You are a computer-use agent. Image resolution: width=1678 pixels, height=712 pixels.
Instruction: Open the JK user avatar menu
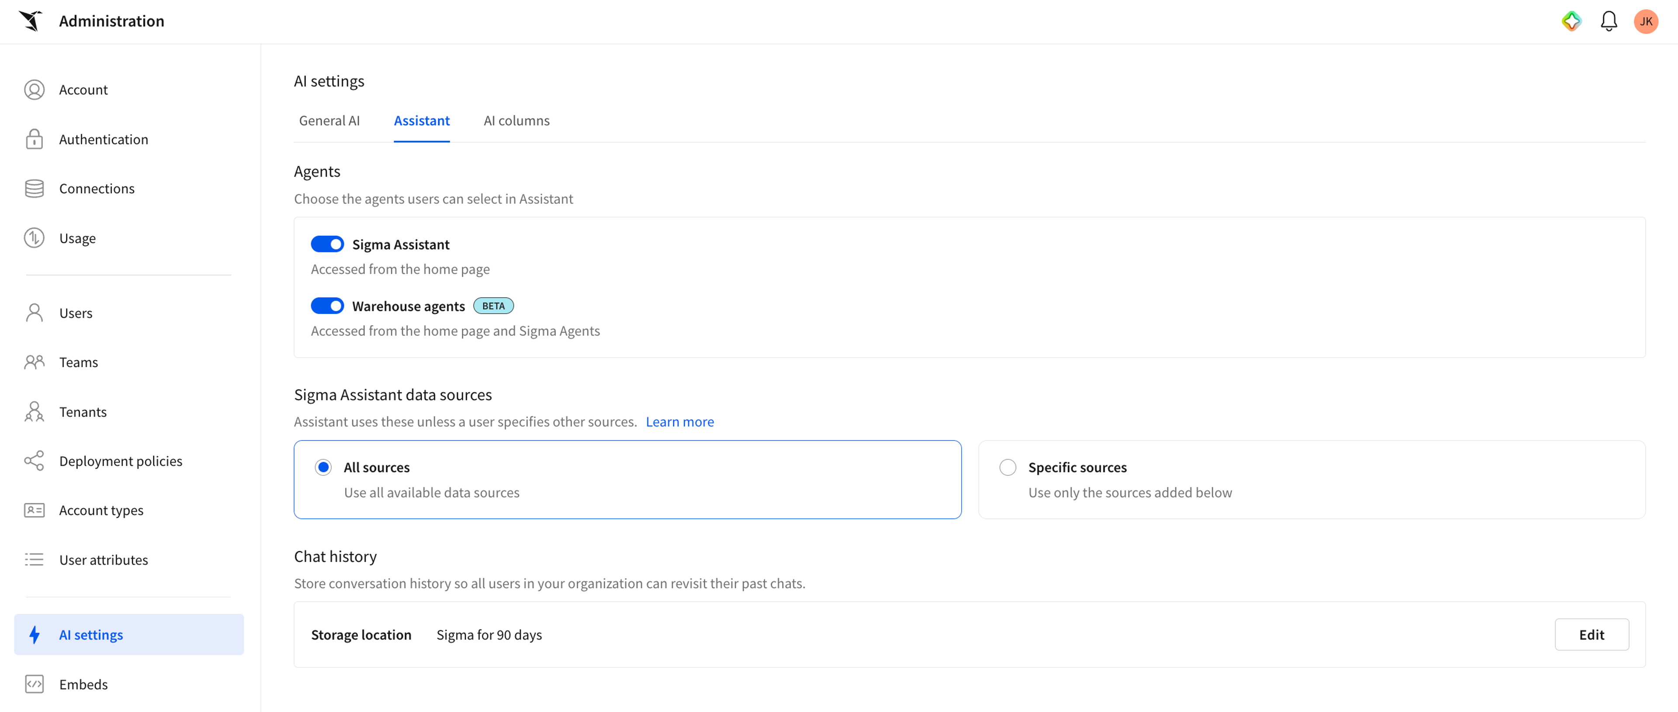click(x=1645, y=21)
